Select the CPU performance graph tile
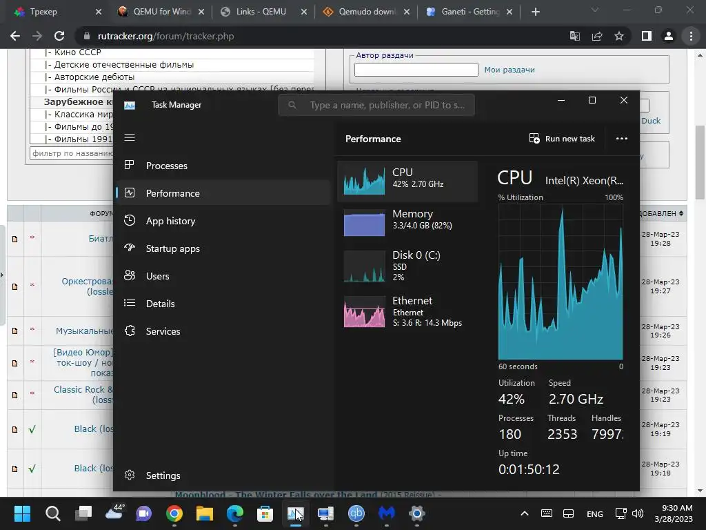706x530 pixels. pos(407,181)
